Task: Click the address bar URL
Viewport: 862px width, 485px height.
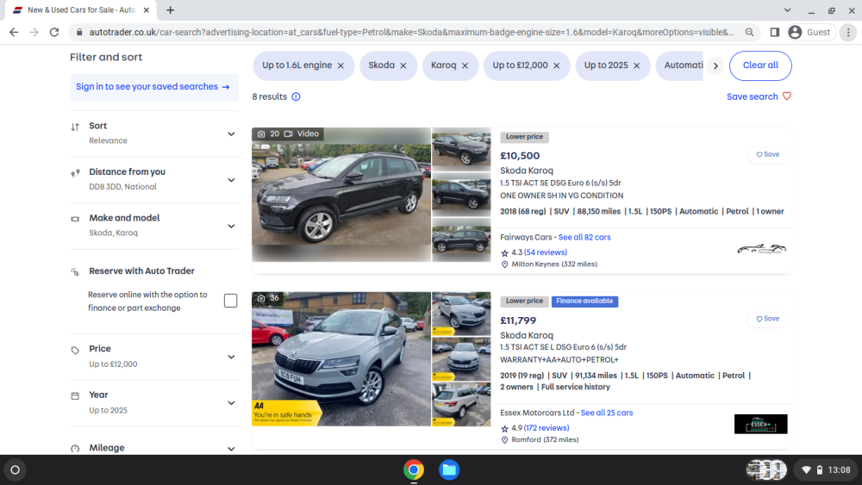Action: pyautogui.click(x=411, y=33)
